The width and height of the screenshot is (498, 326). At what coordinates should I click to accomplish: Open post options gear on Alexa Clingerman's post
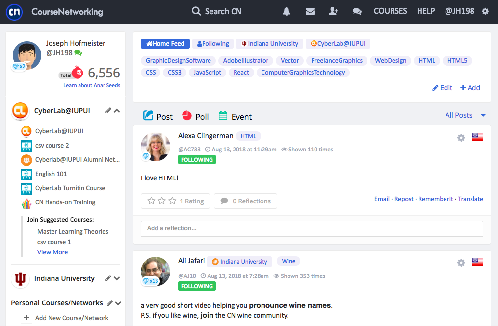461,137
